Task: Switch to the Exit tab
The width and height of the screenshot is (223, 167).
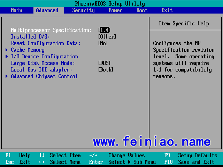Action: [167, 10]
